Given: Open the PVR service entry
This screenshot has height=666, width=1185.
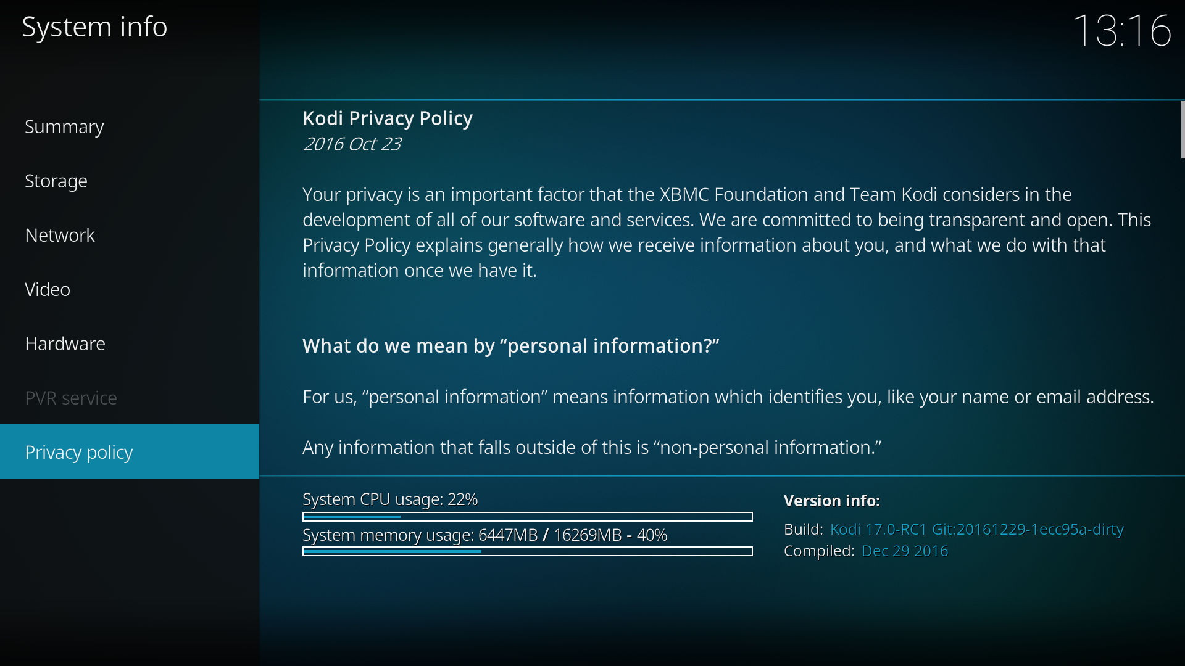Looking at the screenshot, I should click(x=130, y=398).
